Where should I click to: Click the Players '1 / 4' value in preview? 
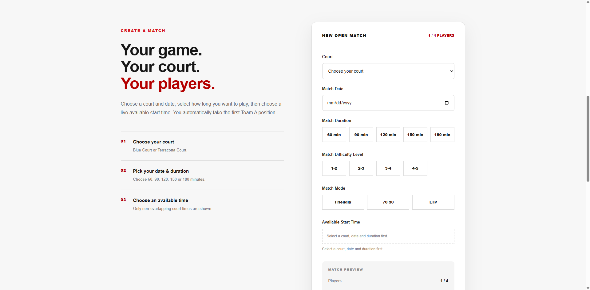pyautogui.click(x=444, y=281)
